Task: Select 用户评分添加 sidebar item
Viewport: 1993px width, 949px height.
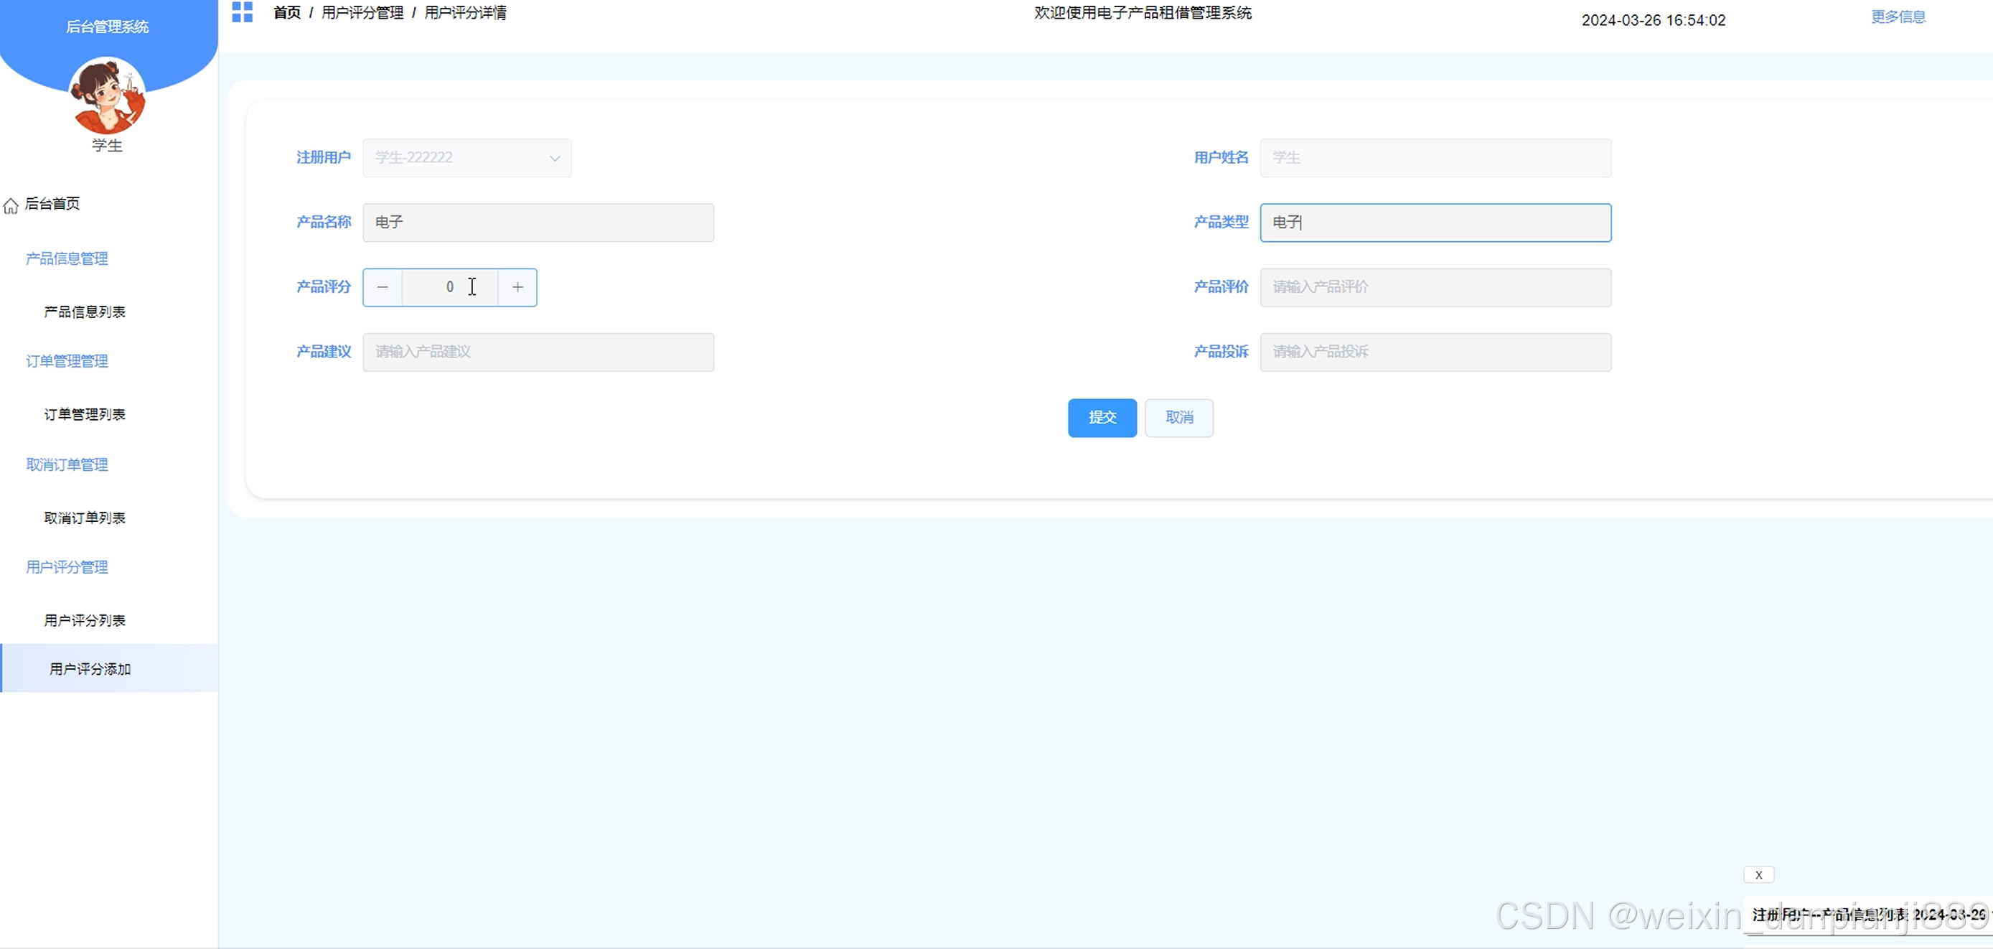Action: [90, 669]
